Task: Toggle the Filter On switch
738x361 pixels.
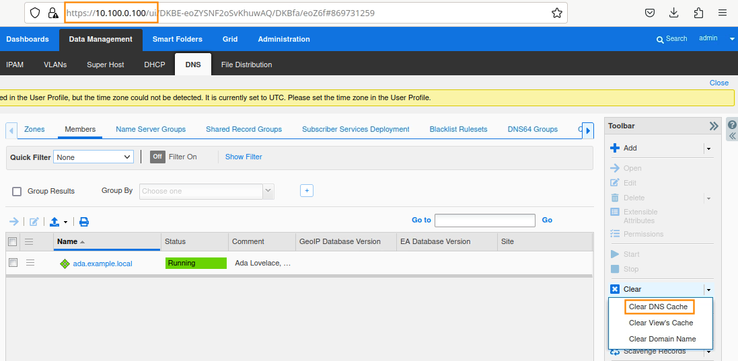Action: 157,157
